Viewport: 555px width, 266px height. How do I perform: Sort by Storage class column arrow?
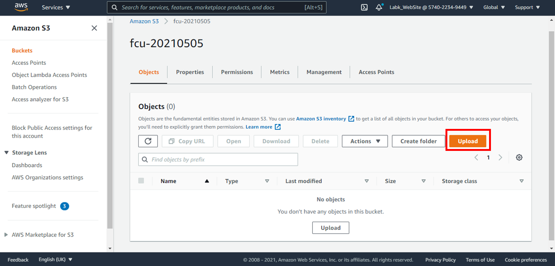521,181
